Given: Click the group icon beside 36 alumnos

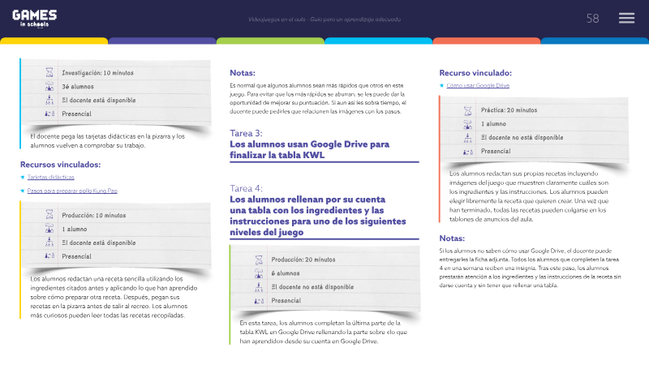Looking at the screenshot, I should (49, 87).
